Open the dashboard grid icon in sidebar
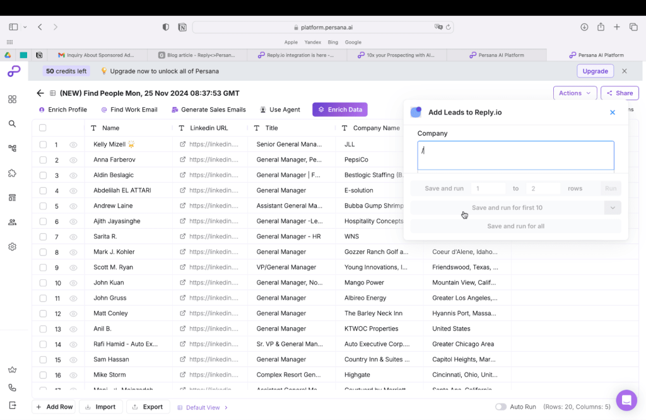The width and height of the screenshot is (646, 420). [13, 99]
